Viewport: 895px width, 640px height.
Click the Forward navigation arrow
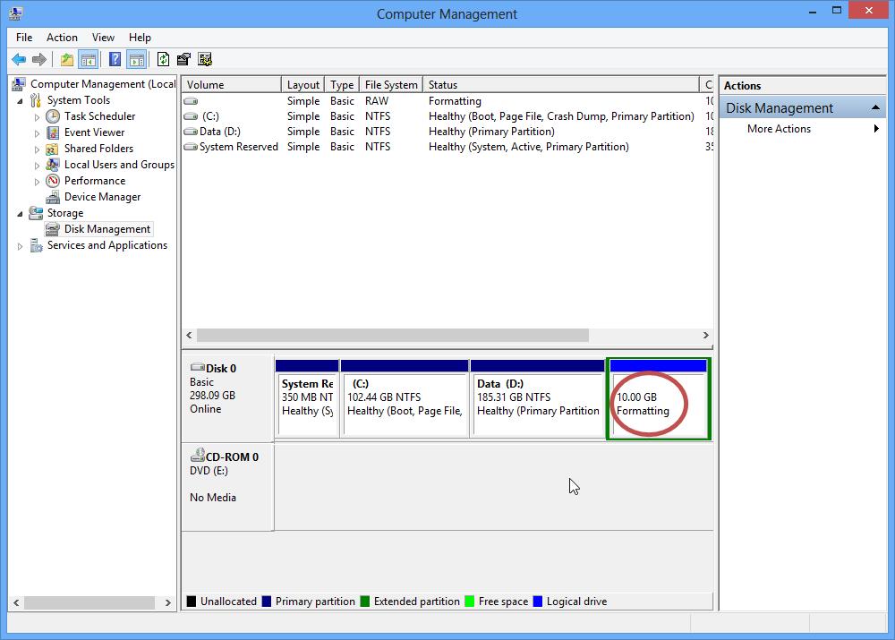(39, 59)
